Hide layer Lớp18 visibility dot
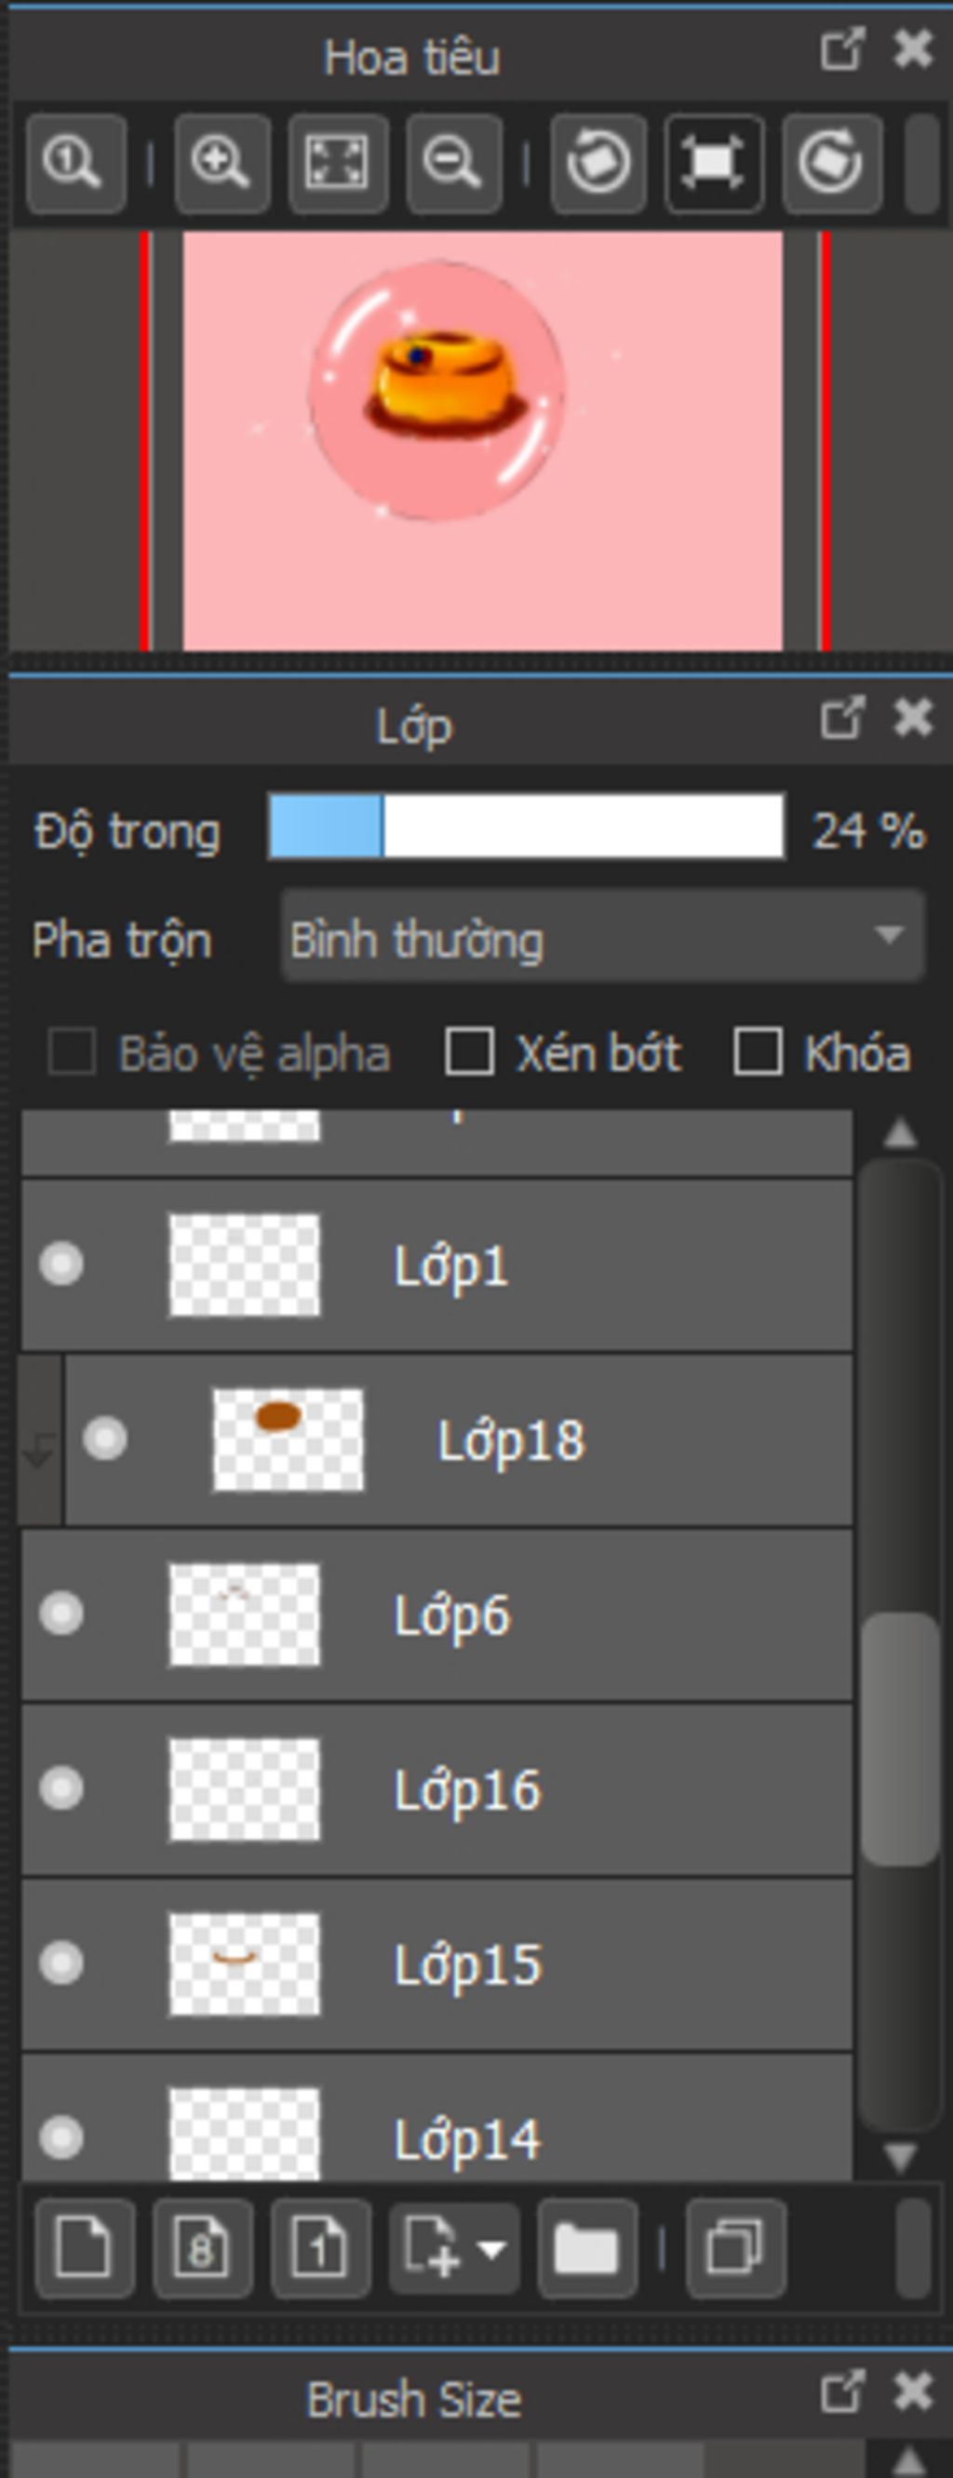 tap(105, 1440)
